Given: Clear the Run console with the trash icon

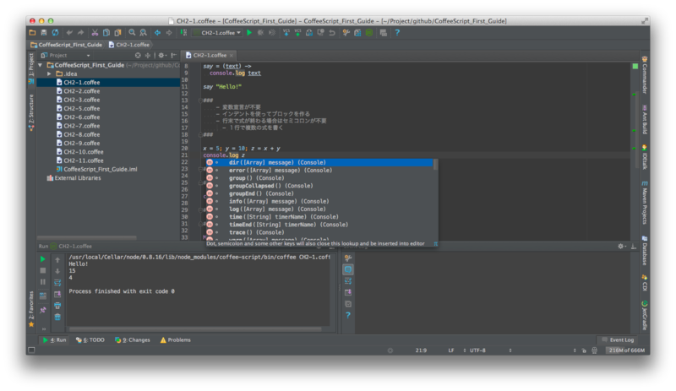Looking at the screenshot, I should [57, 318].
